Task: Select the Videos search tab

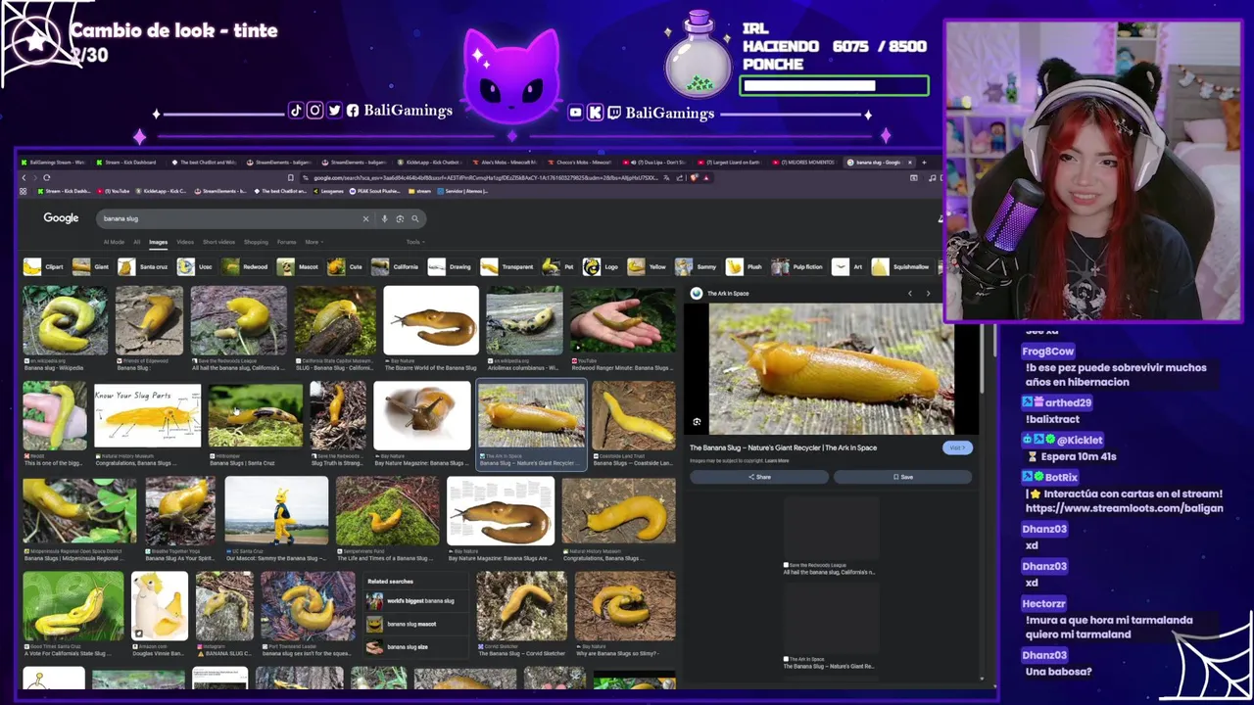Action: point(185,242)
